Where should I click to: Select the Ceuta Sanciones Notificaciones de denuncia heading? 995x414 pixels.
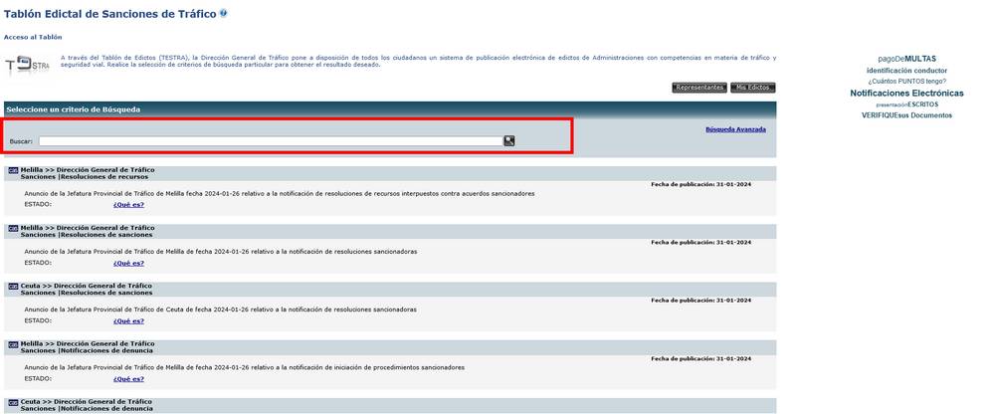[87, 405]
